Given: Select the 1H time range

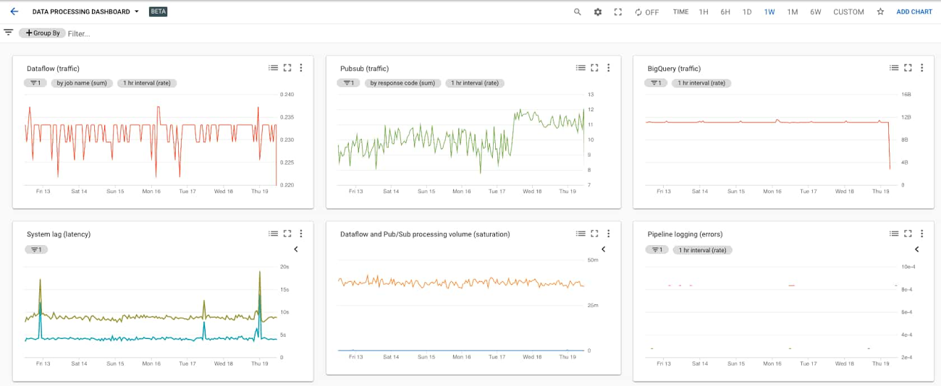Looking at the screenshot, I should point(704,12).
